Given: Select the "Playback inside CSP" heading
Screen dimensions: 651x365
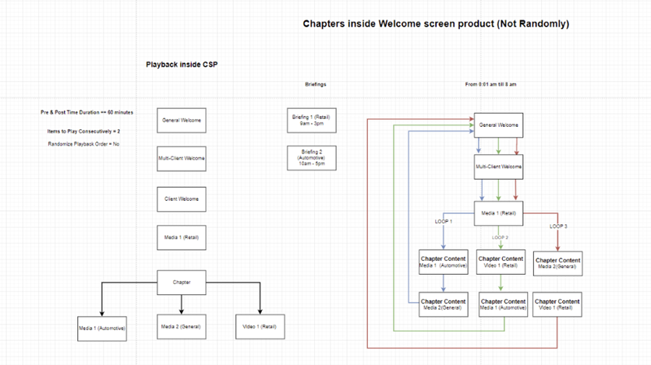Looking at the screenshot, I should (x=181, y=65).
